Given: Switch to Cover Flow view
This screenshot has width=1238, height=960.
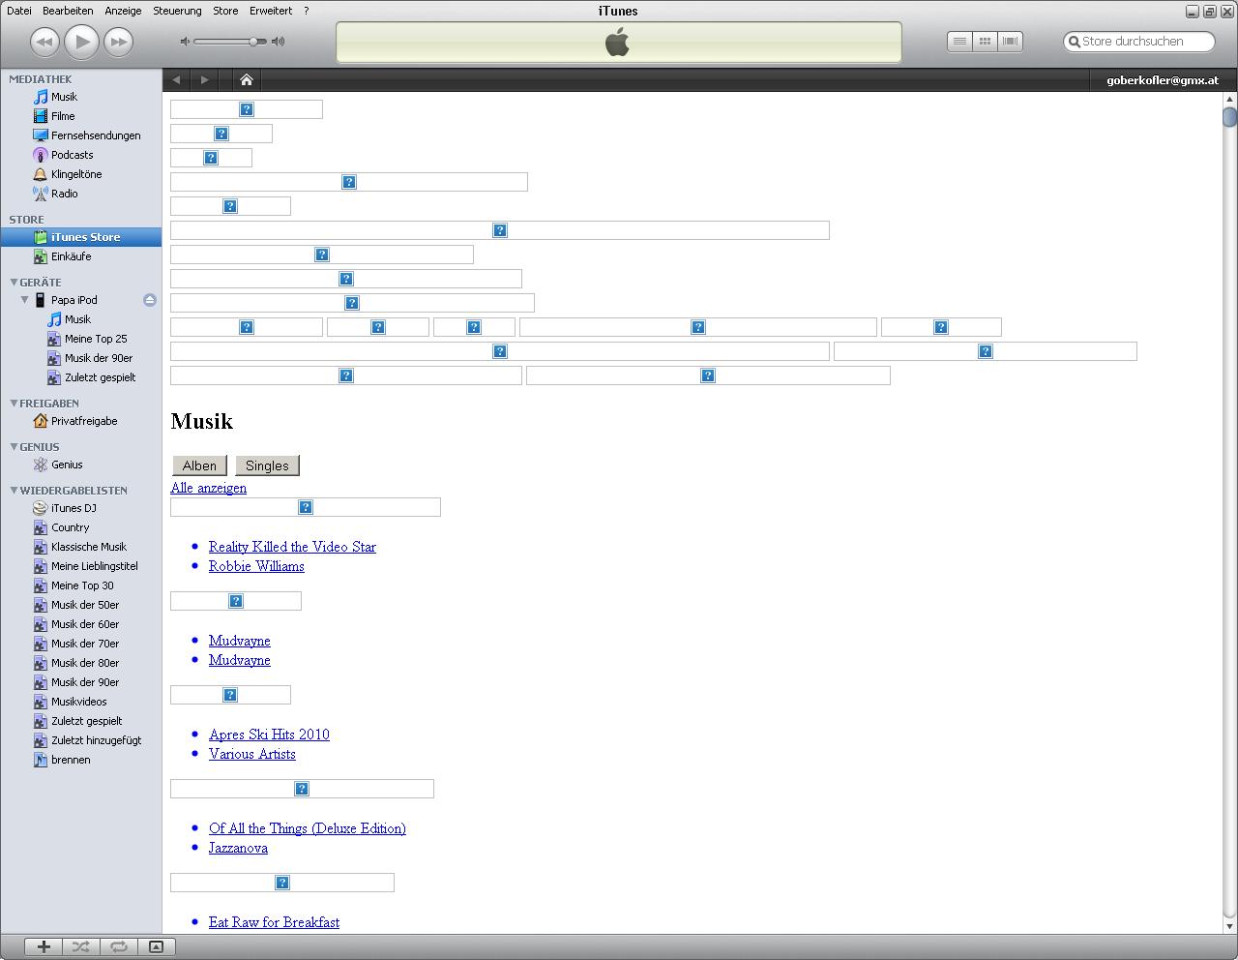Looking at the screenshot, I should pos(1010,42).
